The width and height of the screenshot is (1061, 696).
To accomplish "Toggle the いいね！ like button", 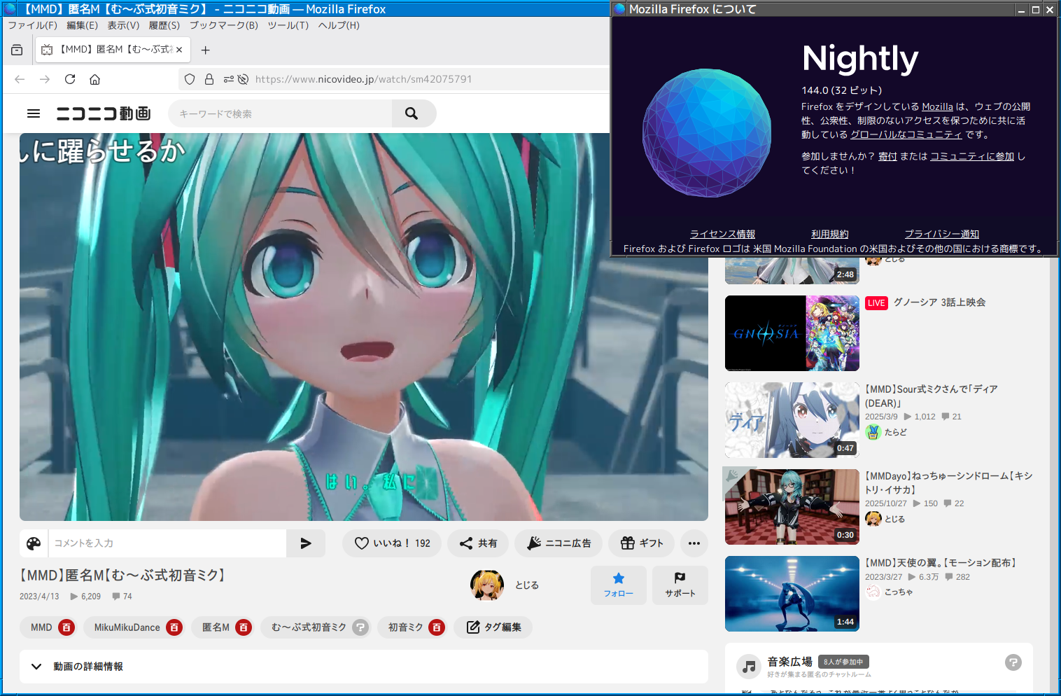I will point(392,543).
